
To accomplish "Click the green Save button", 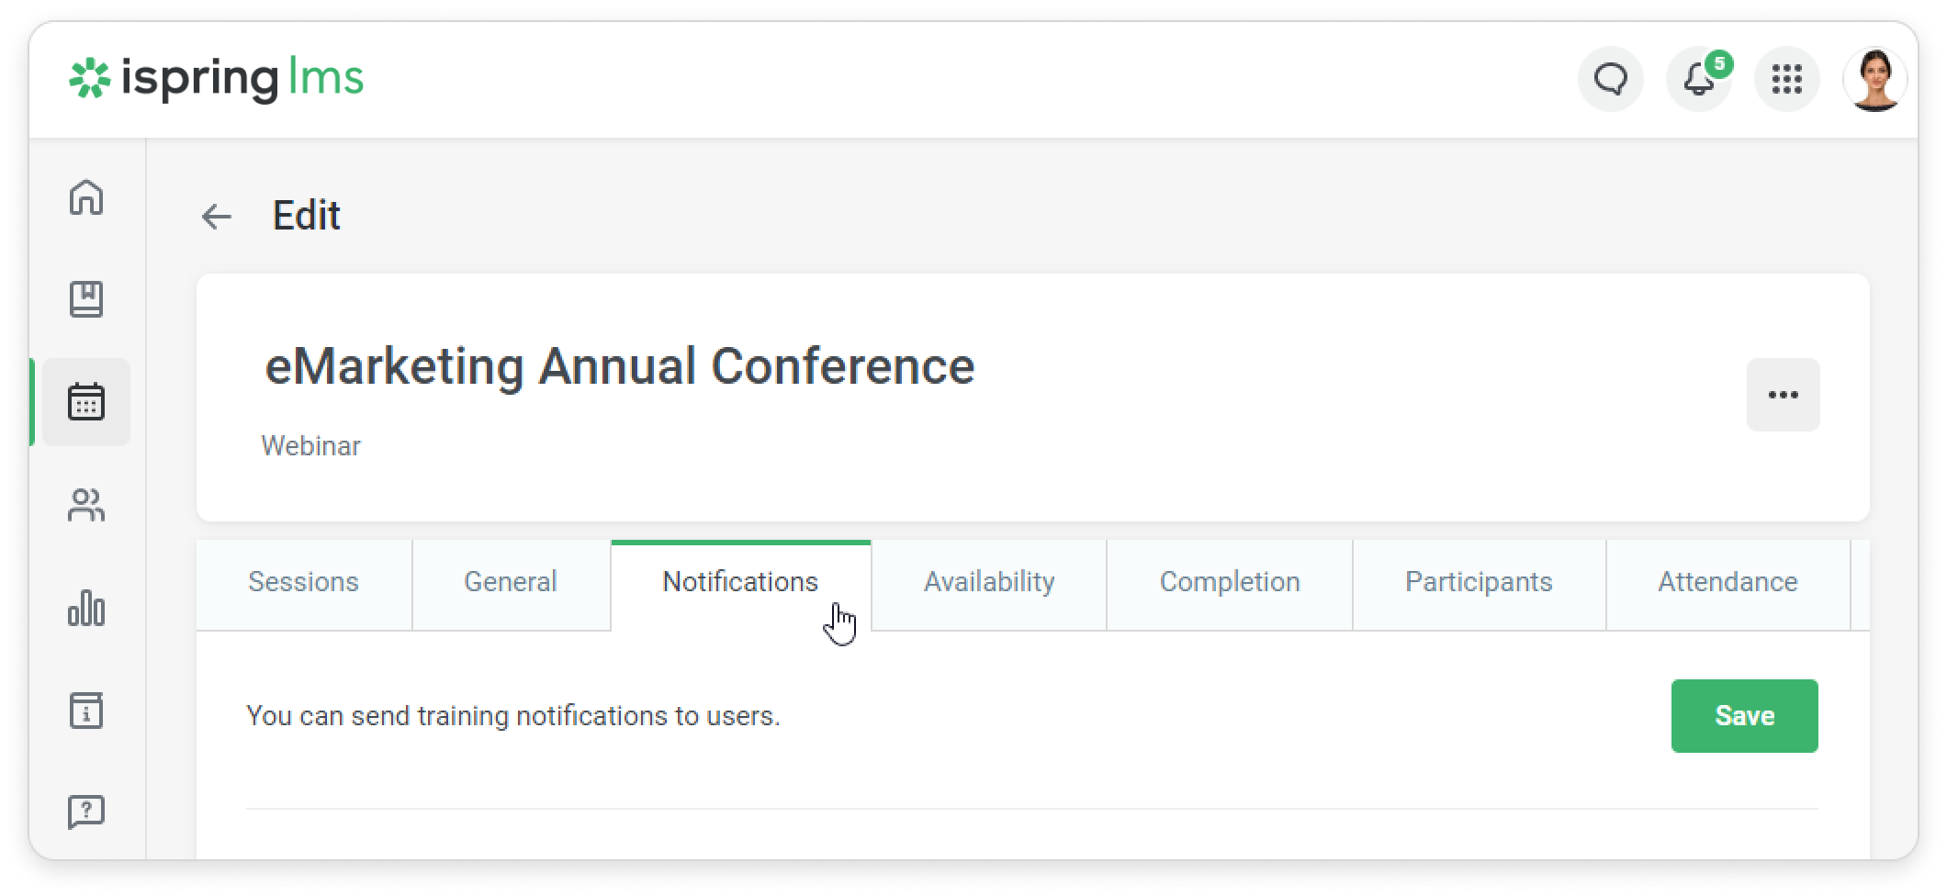I will pos(1744,716).
